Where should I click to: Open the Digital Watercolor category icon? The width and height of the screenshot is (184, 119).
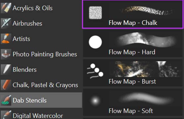pyautogui.click(x=6, y=115)
